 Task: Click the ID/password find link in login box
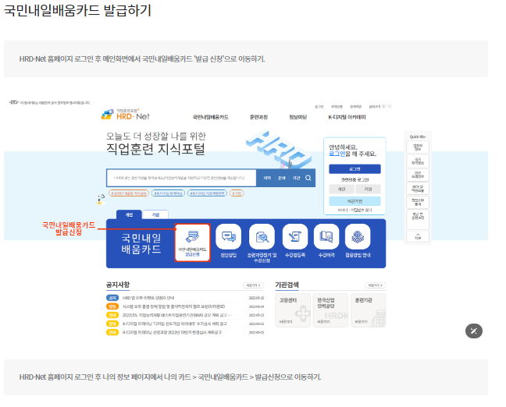coord(355,210)
